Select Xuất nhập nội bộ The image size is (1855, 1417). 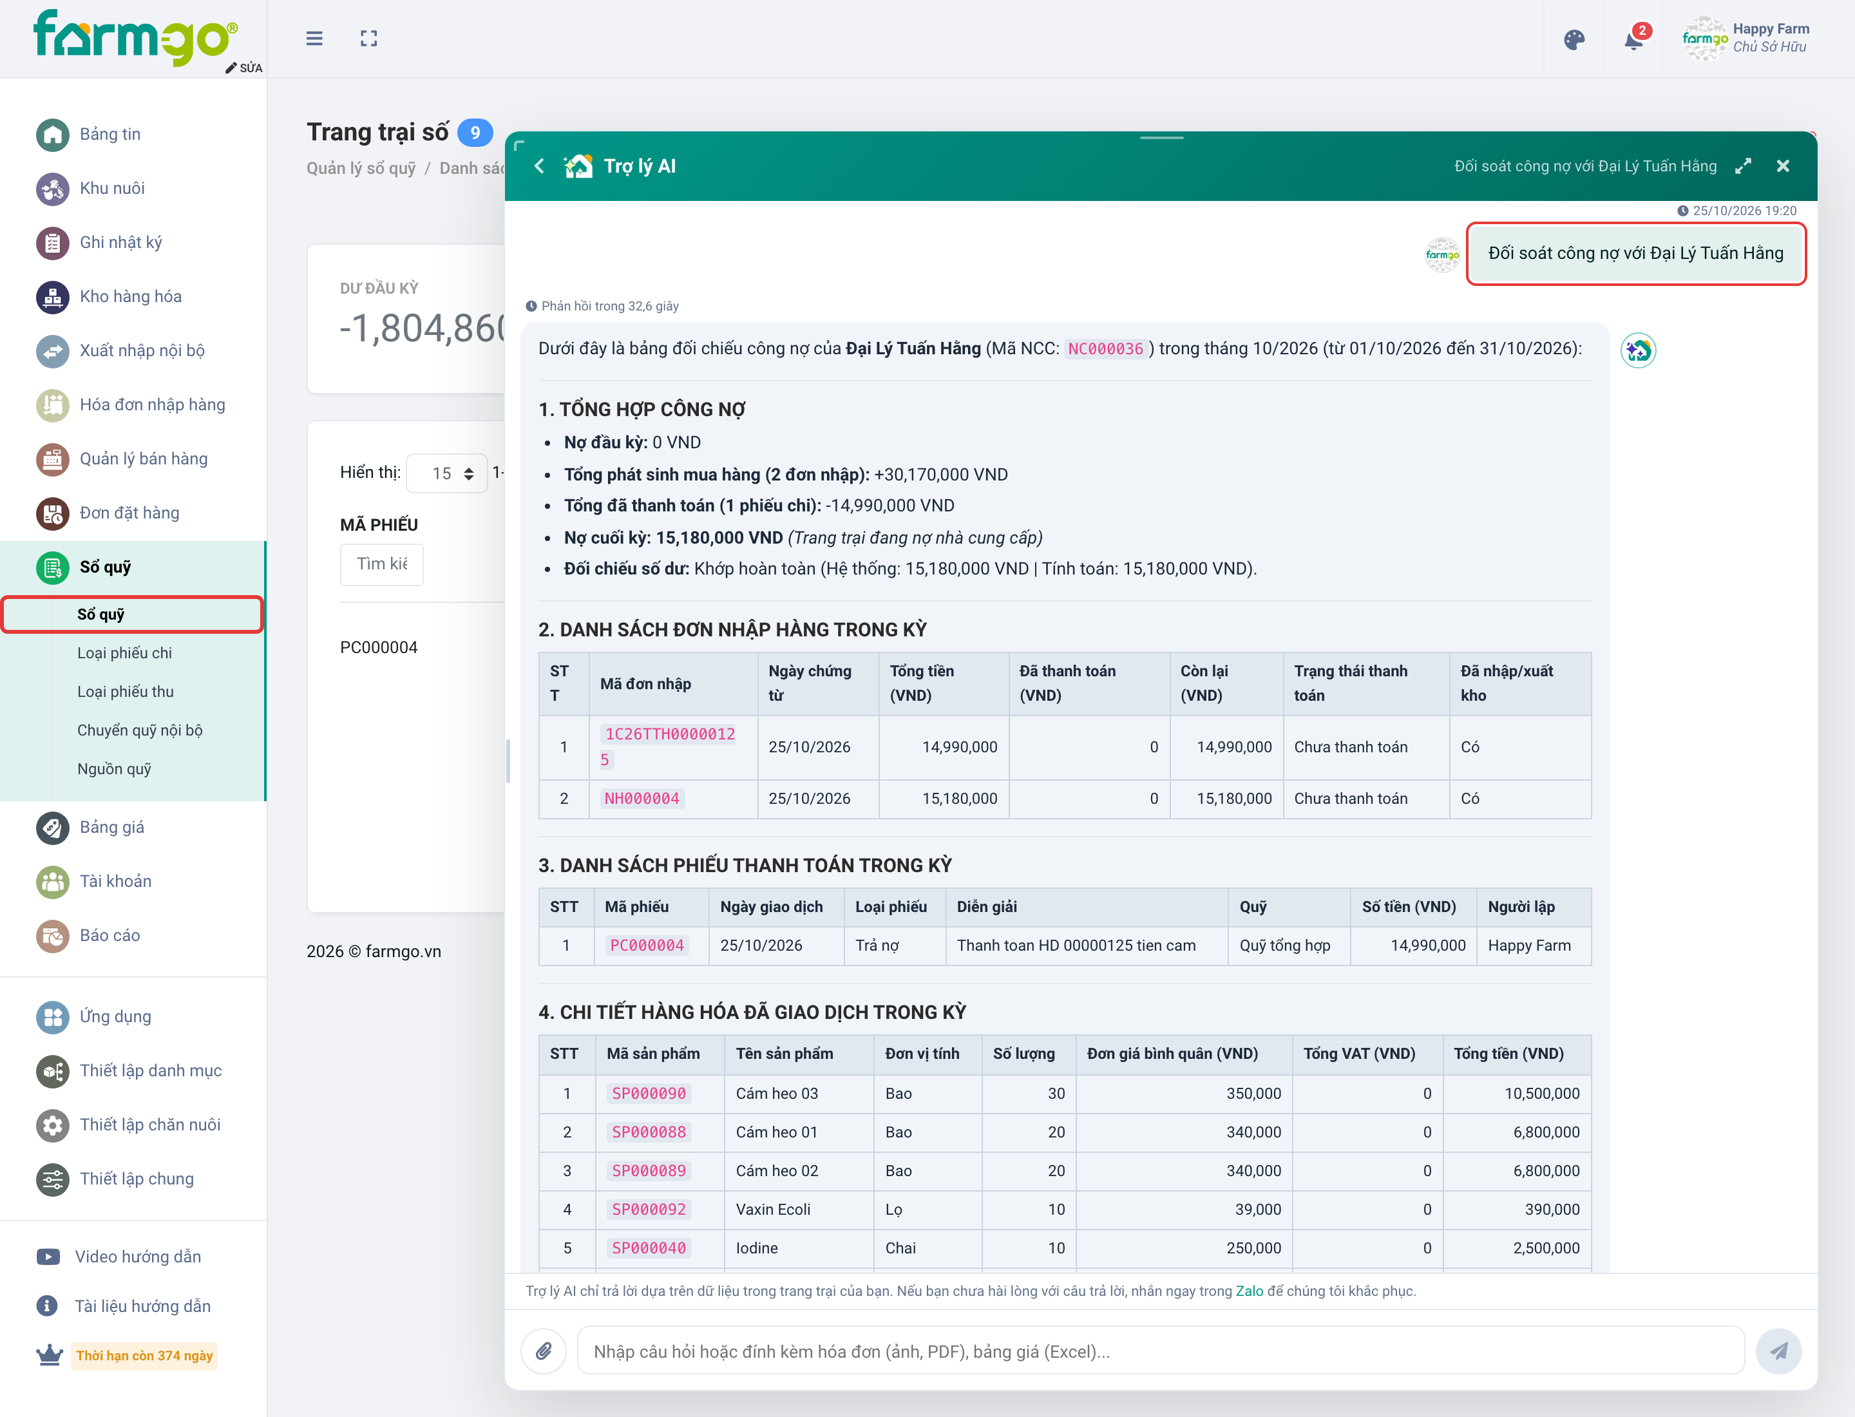point(133,350)
